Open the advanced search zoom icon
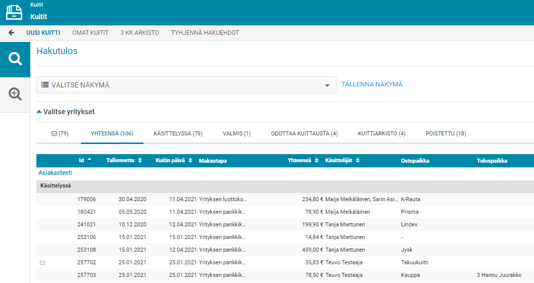This screenshot has height=283, width=534. (15, 94)
